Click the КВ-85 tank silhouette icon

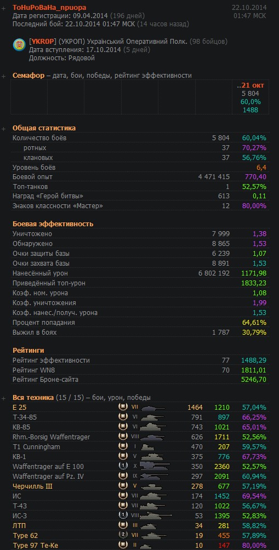(152, 427)
